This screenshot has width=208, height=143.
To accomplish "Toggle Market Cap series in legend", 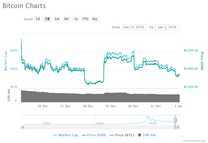I will [66, 135].
